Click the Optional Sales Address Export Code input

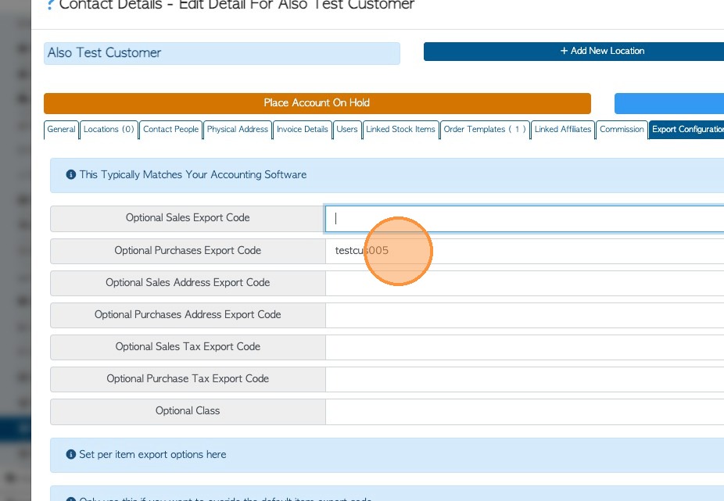(525, 283)
